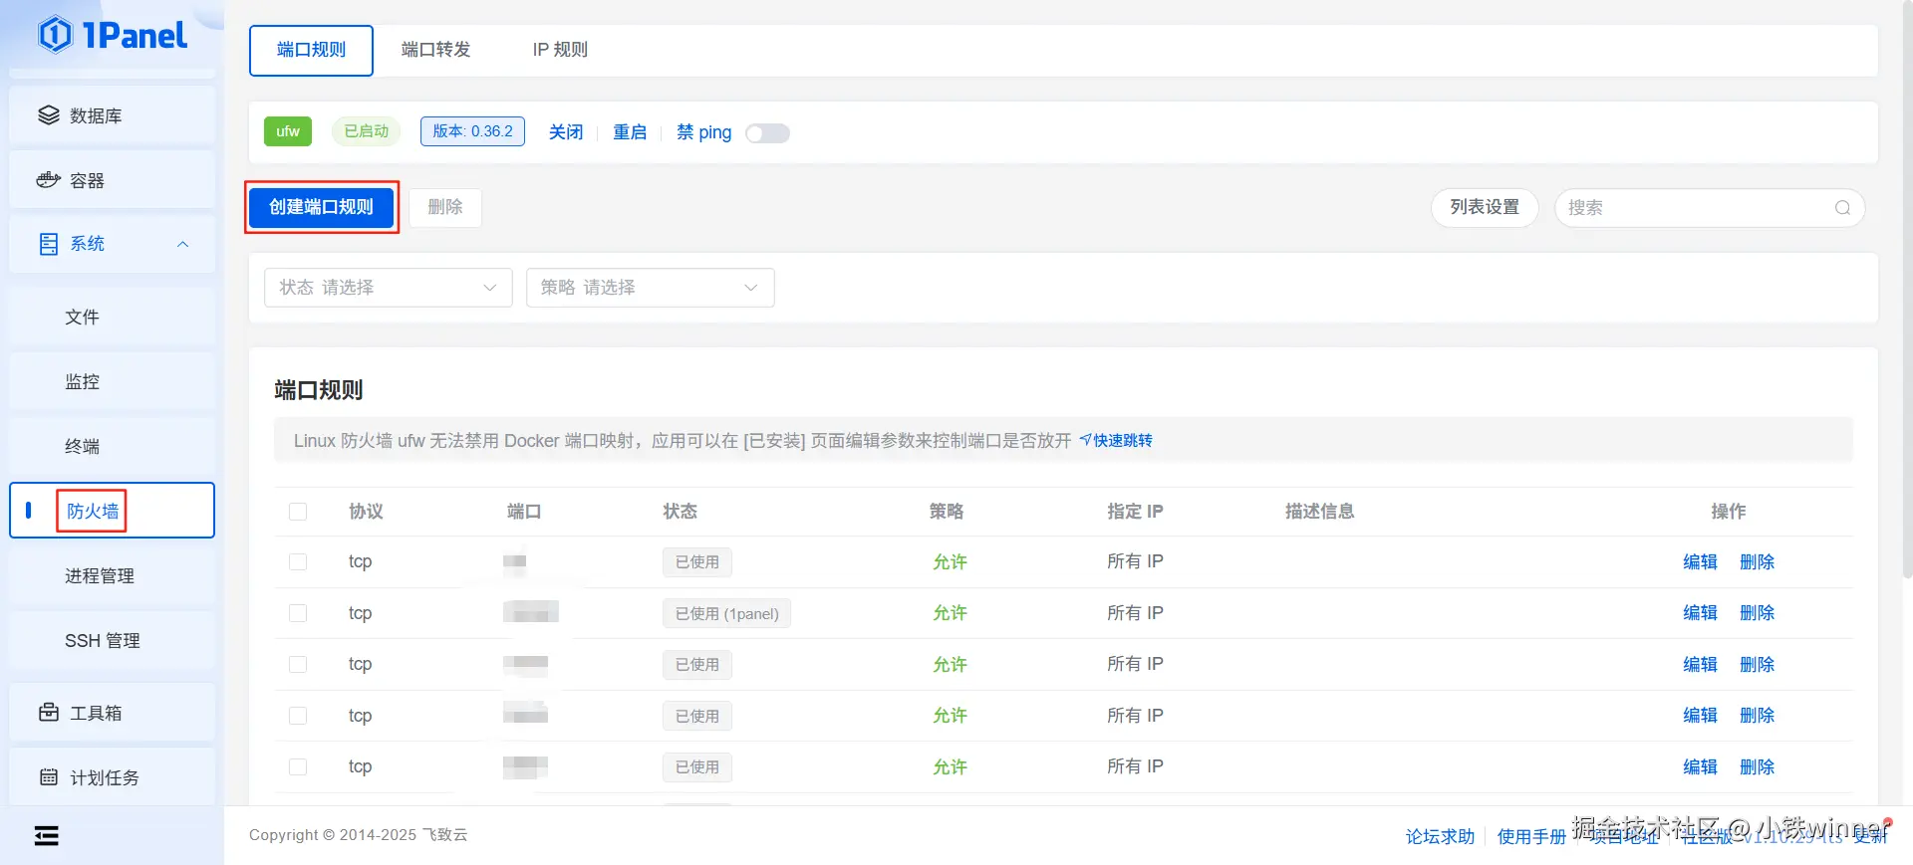Switch to the IP rules tab

pyautogui.click(x=560, y=50)
